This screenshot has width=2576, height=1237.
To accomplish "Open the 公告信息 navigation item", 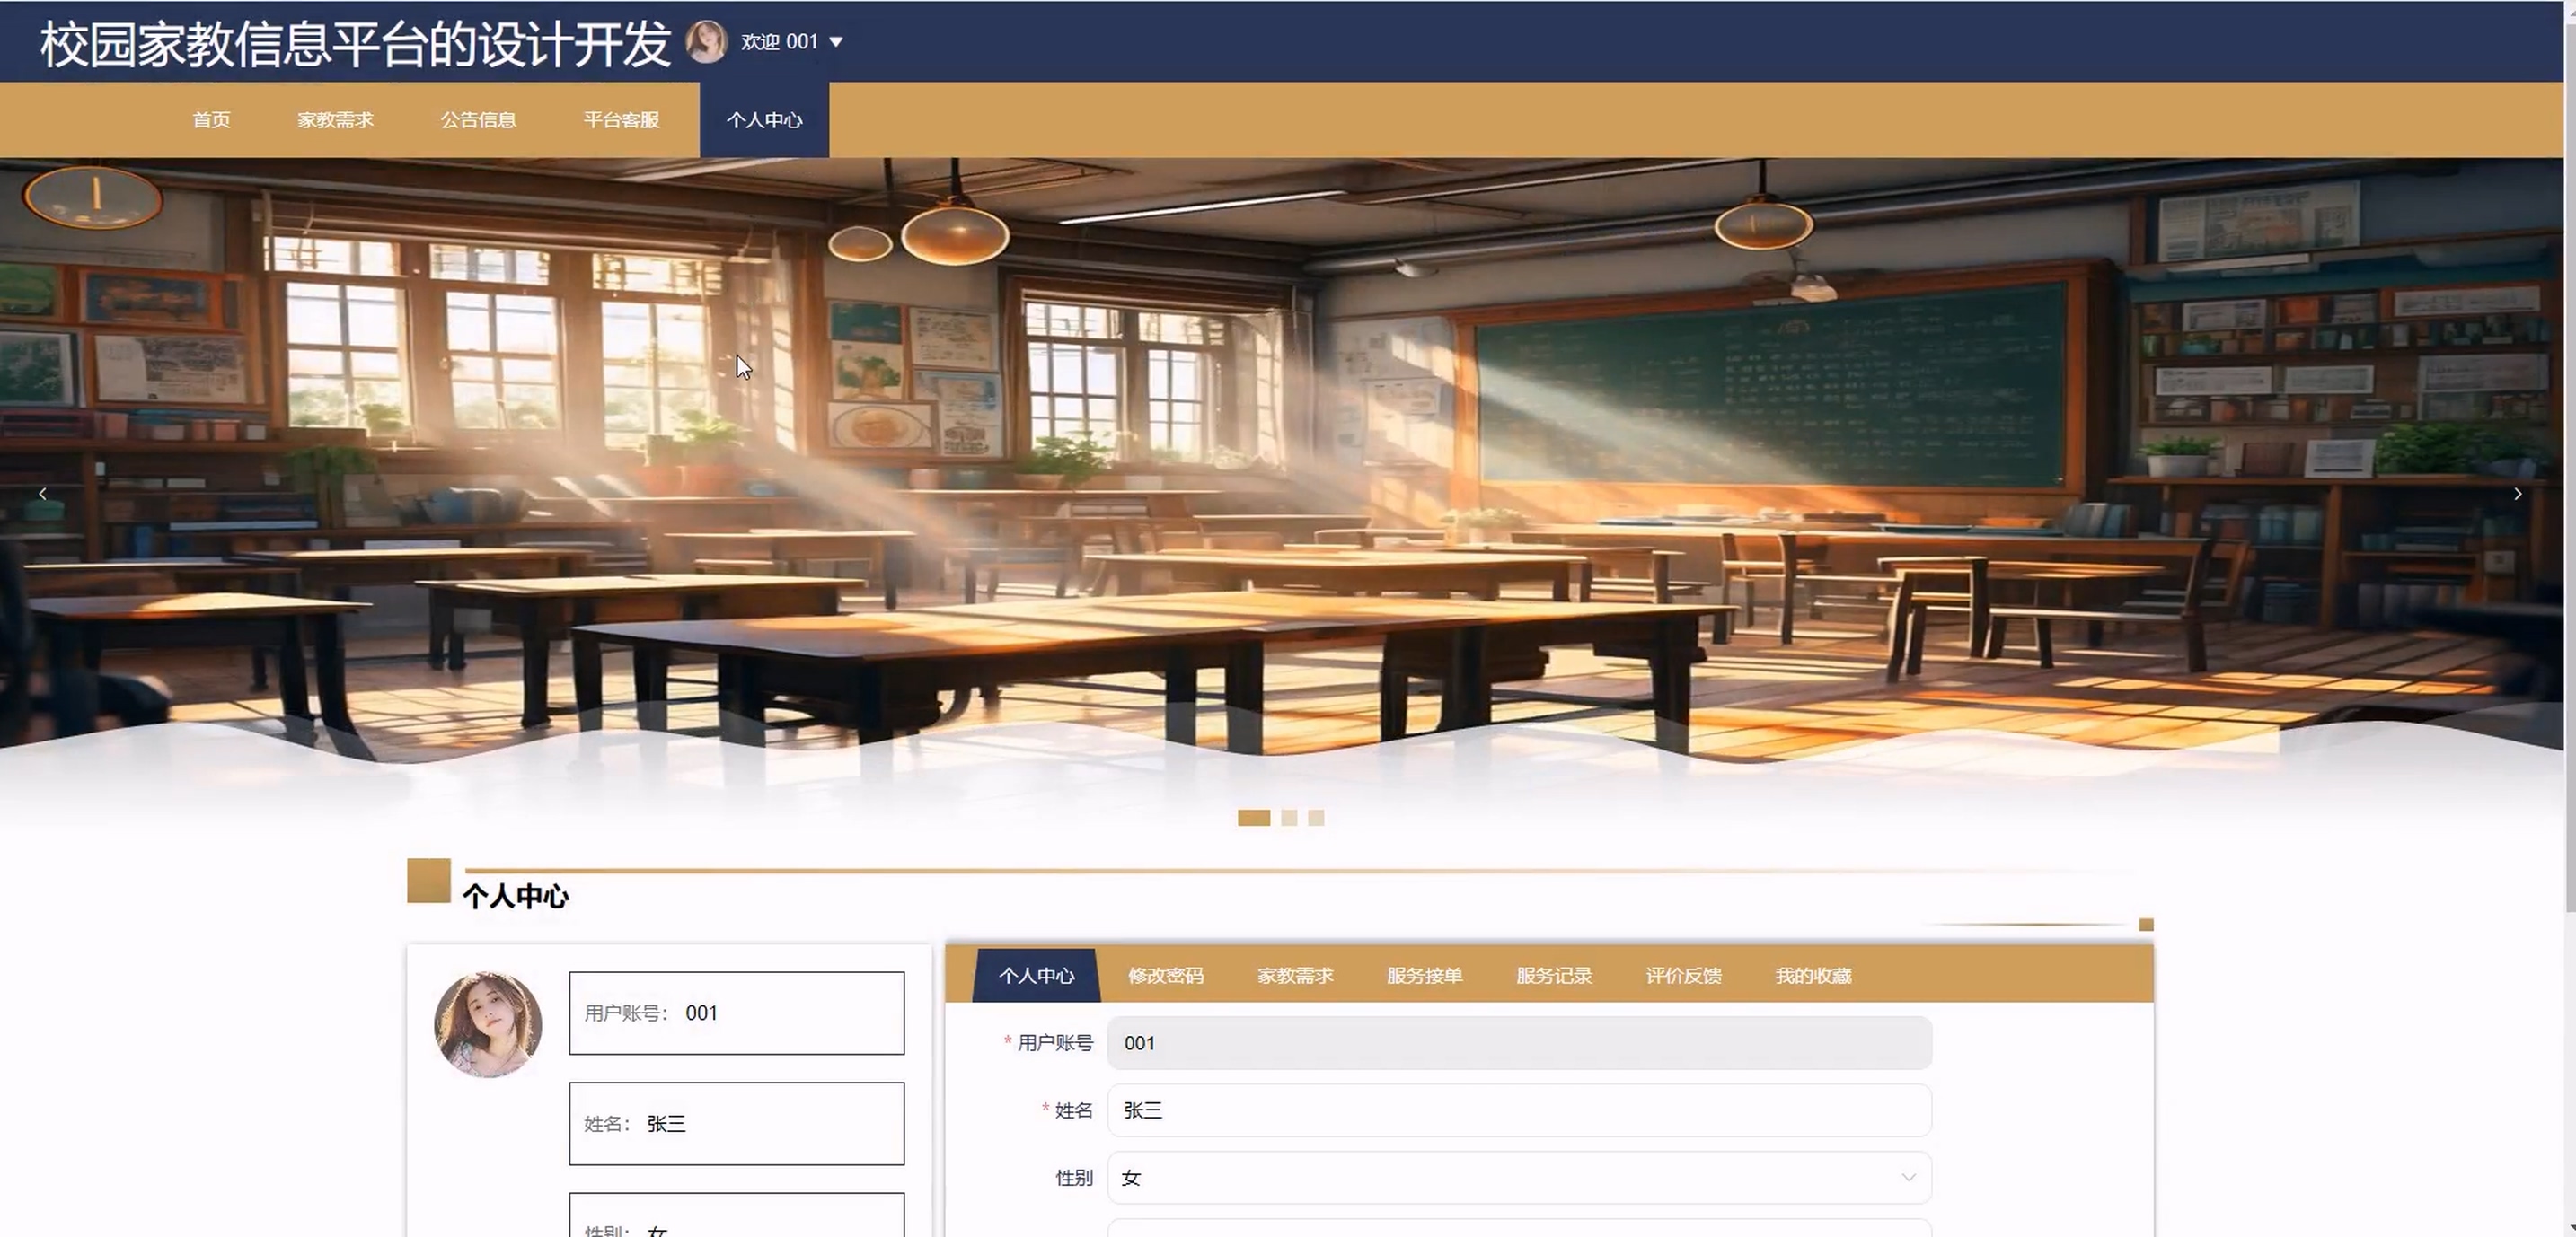I will click(x=478, y=120).
